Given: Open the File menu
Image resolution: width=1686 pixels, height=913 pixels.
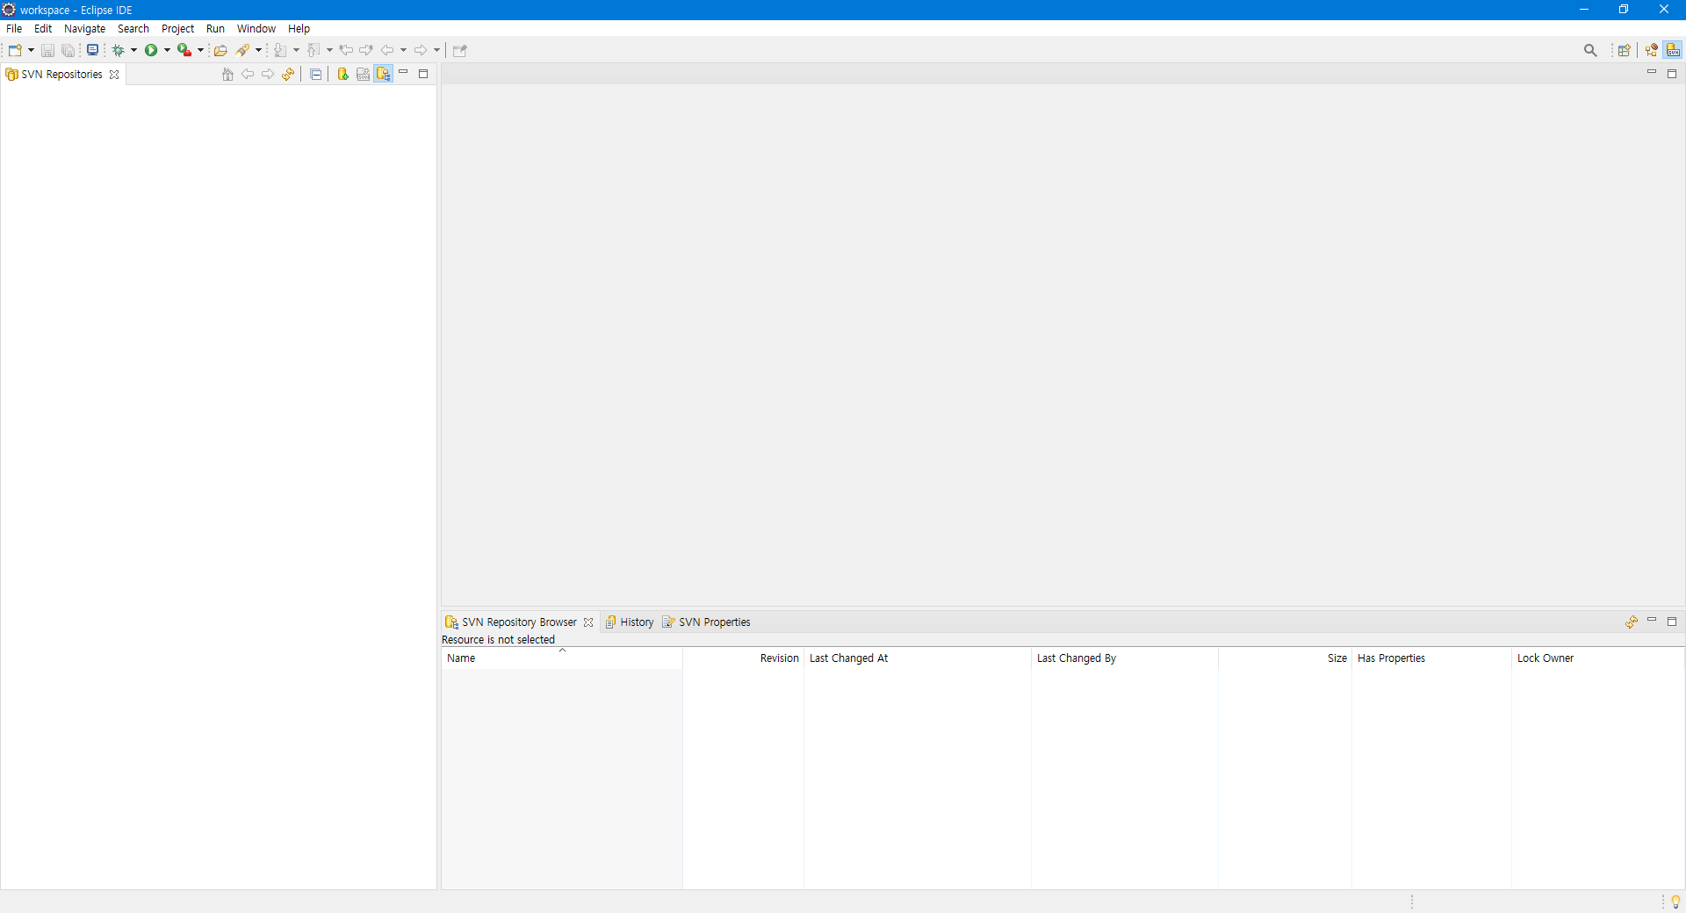Looking at the screenshot, I should (14, 29).
